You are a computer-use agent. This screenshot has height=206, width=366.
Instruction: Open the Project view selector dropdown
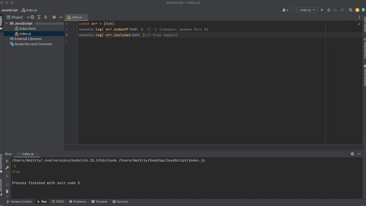point(18,17)
